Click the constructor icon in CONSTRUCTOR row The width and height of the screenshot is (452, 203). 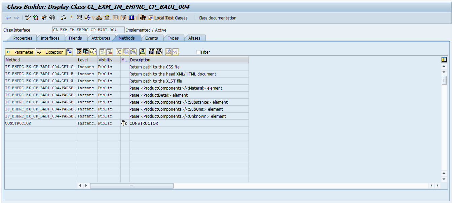pos(124,123)
